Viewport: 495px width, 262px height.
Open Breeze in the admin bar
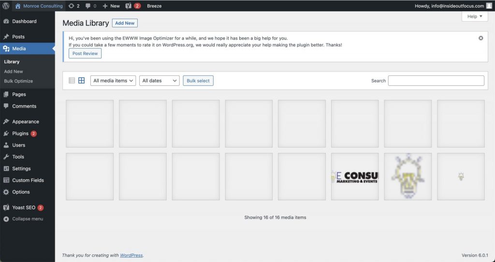click(x=154, y=6)
